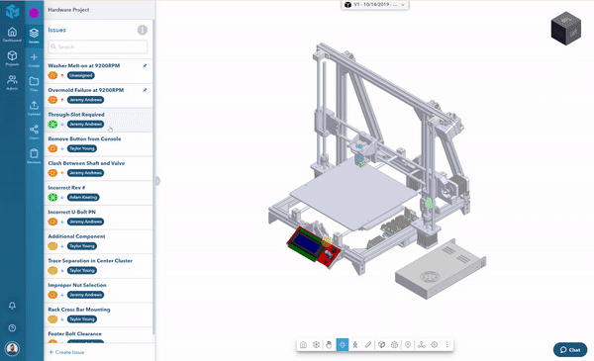Image resolution: width=594 pixels, height=361 pixels.
Task: Collapse the issues panel with side handle
Action: 157,181
